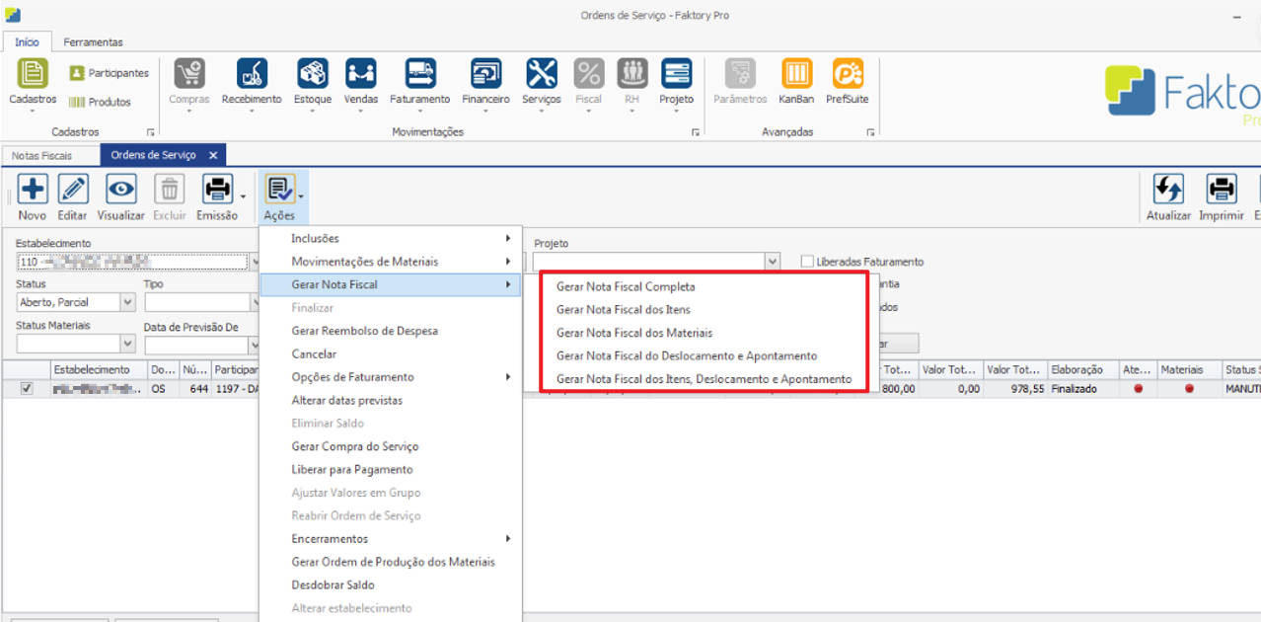Image resolution: width=1261 pixels, height=622 pixels.
Task: Switch to the Início ribbon tab
Action: coord(28,42)
